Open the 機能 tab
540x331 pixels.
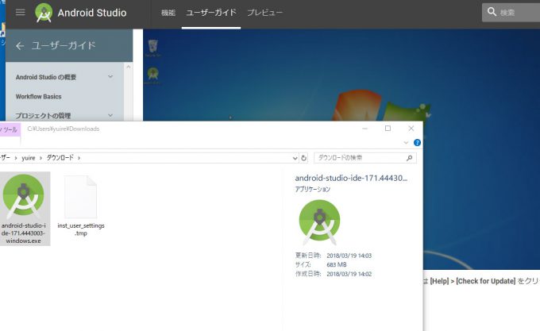click(168, 13)
